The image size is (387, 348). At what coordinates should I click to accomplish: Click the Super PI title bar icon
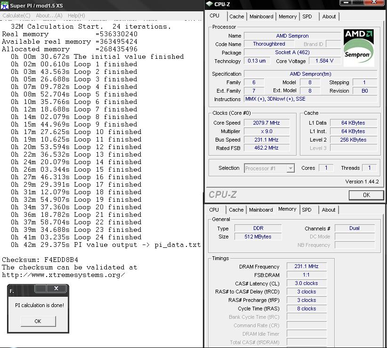[x=4, y=5]
